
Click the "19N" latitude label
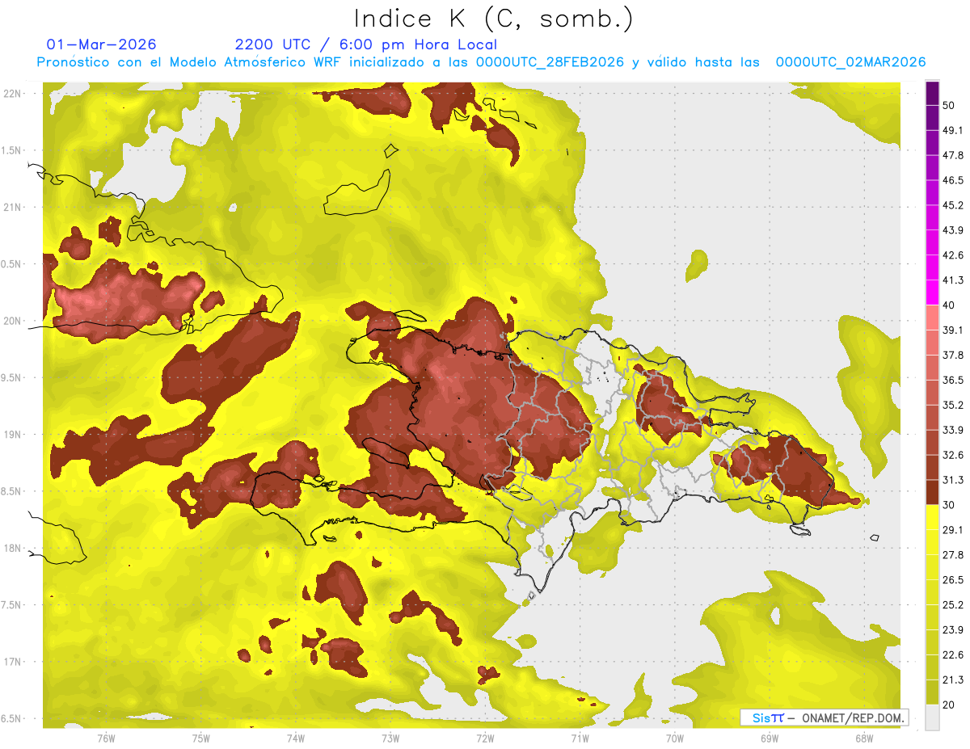tap(11, 435)
